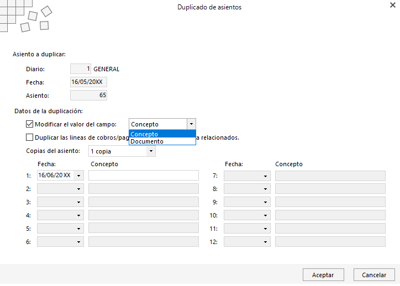Viewport: 400px width, 286px height.
Task: Click the date text 16/06/20XX in row 1
Action: click(x=54, y=176)
